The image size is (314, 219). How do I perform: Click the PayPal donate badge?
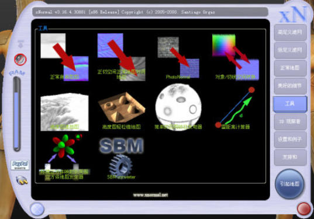pyautogui.click(x=20, y=165)
